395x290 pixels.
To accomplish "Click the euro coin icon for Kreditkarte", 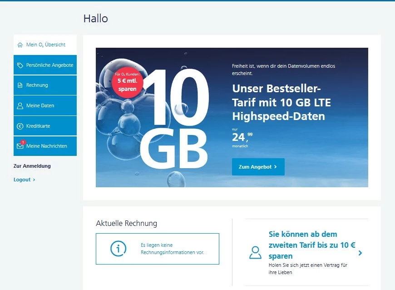I will point(20,126).
